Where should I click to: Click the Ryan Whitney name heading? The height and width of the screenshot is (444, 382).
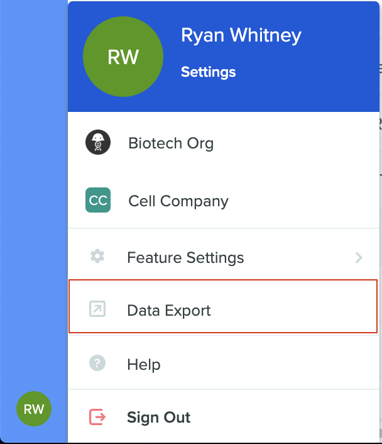click(x=241, y=35)
